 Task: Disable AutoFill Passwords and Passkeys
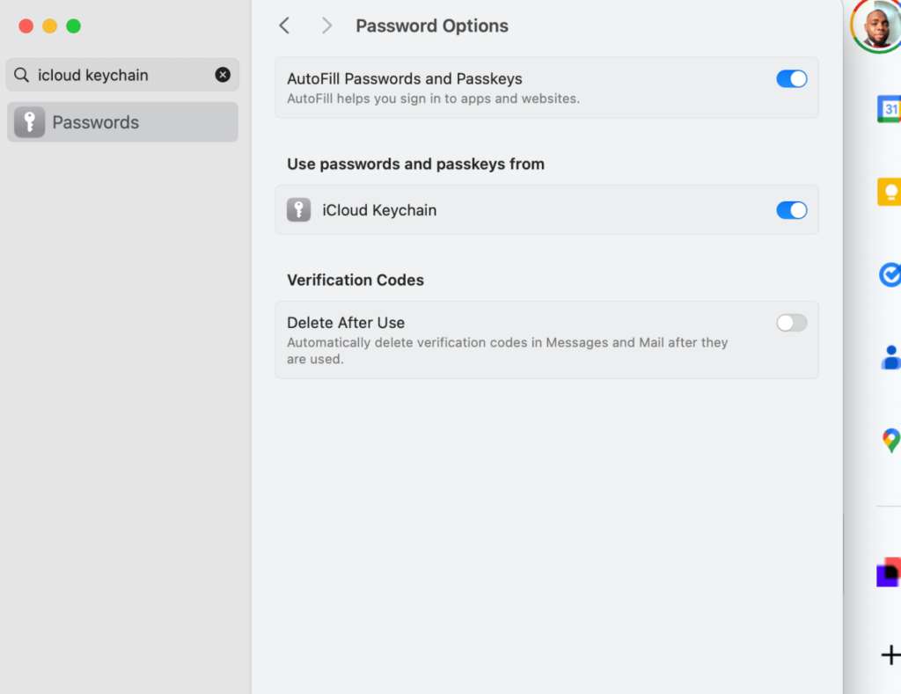(x=791, y=78)
